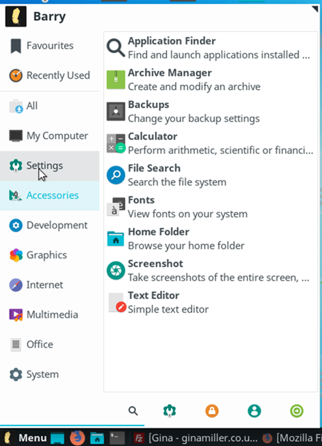Click the green log out icon
Viewport: 322px width, 446px height.
[x=297, y=411]
